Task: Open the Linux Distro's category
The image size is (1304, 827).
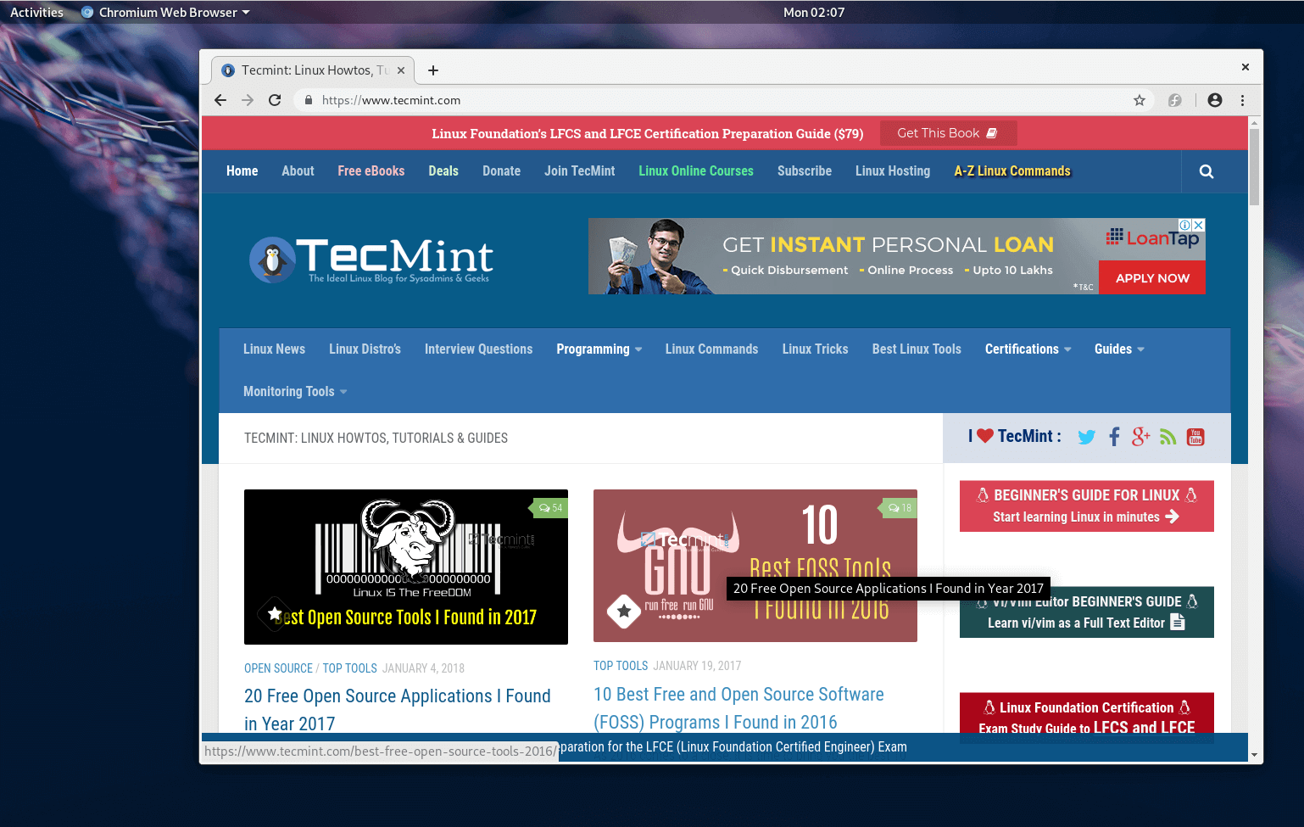Action: 365,349
